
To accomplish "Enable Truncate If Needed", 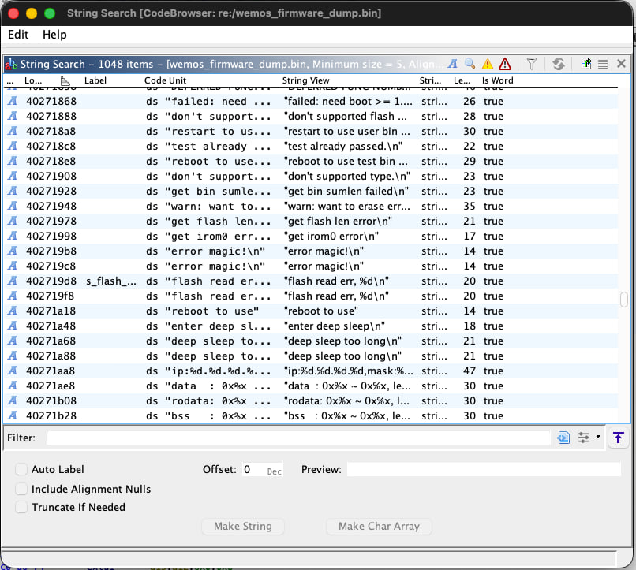I will (x=21, y=507).
